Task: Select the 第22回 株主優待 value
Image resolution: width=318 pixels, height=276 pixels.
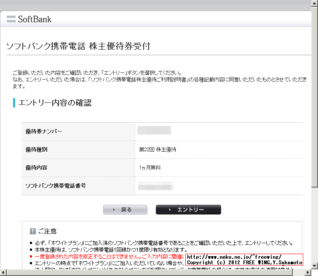Action: (158, 150)
